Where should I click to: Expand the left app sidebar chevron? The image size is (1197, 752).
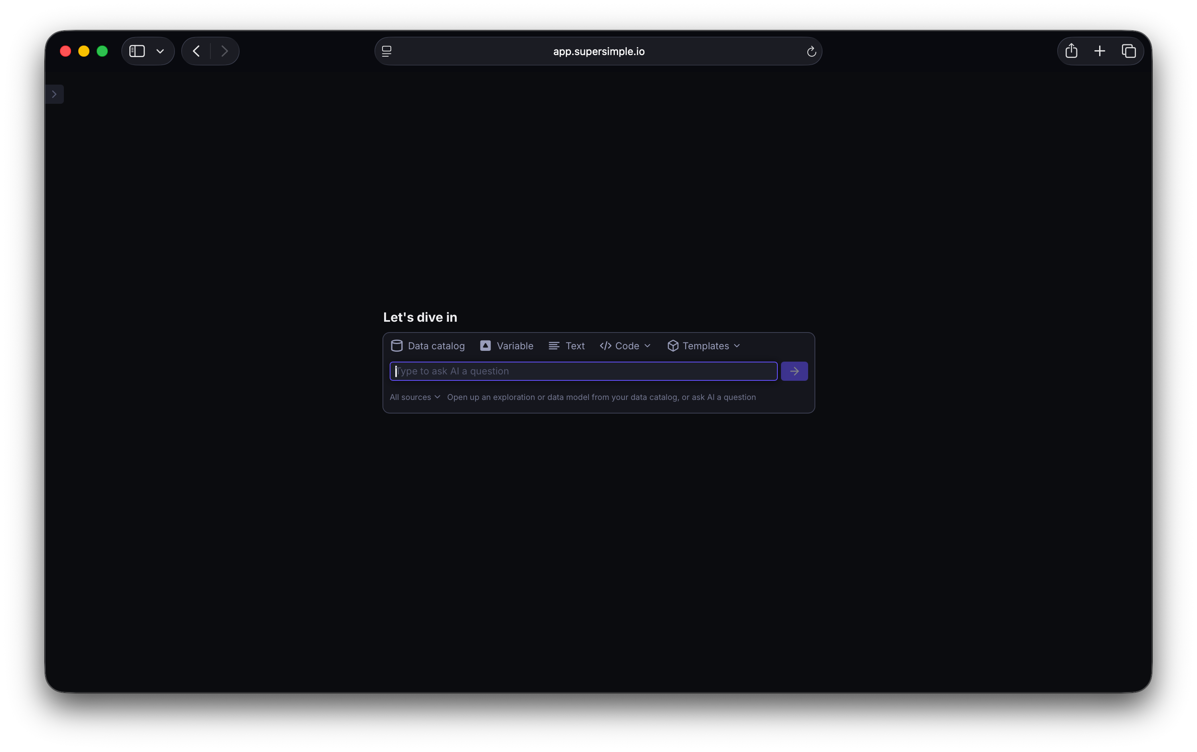click(54, 94)
